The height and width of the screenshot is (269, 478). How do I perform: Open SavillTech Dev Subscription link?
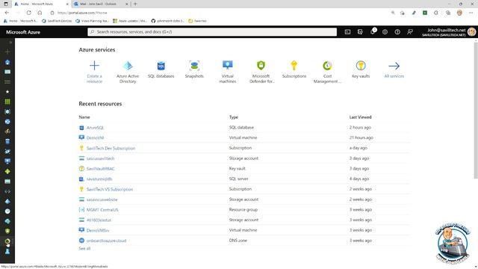click(111, 148)
